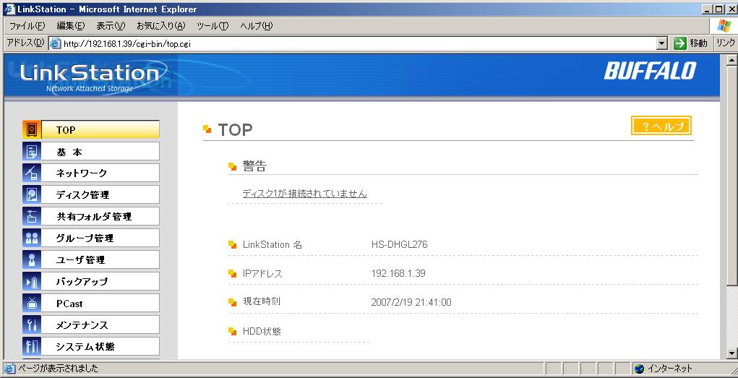Image resolution: width=738 pixels, height=378 pixels.
Task: Follow the ディスク1が接続されていません warning link
Action: (x=304, y=194)
